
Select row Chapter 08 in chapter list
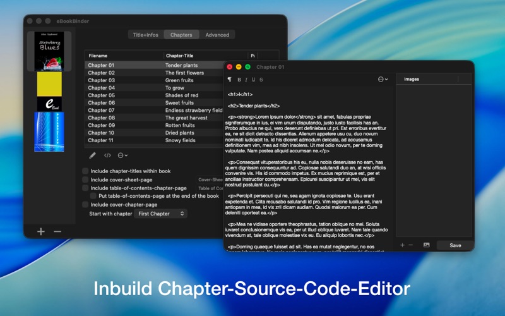point(154,118)
